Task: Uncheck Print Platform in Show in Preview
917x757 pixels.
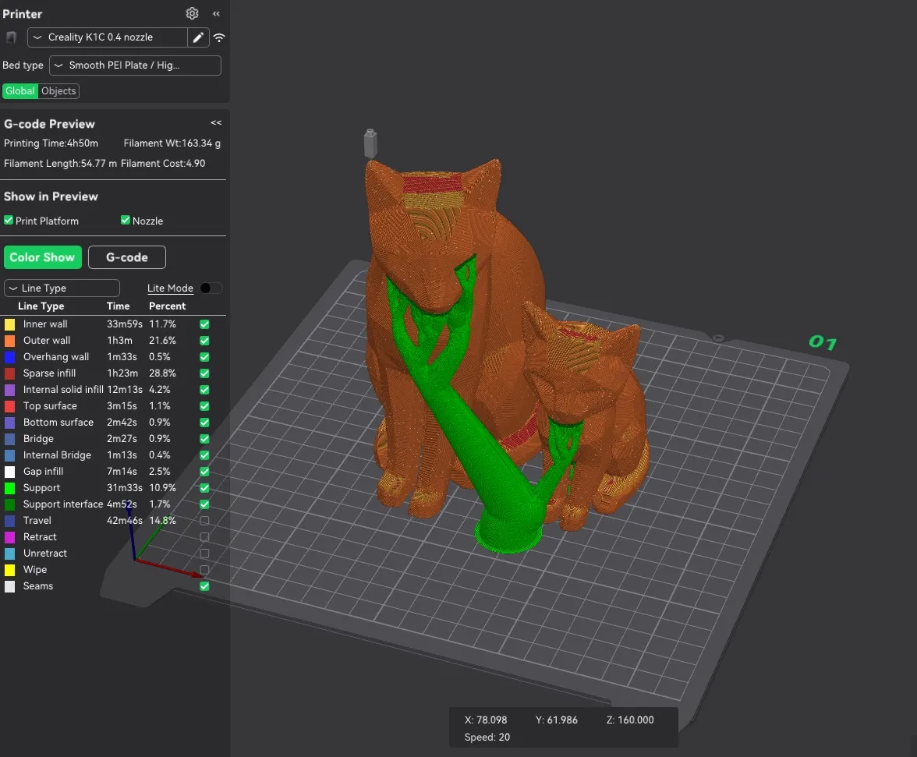Action: pyautogui.click(x=9, y=221)
